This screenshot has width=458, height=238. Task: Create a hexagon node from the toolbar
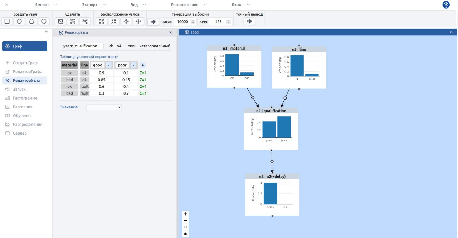coord(44,21)
